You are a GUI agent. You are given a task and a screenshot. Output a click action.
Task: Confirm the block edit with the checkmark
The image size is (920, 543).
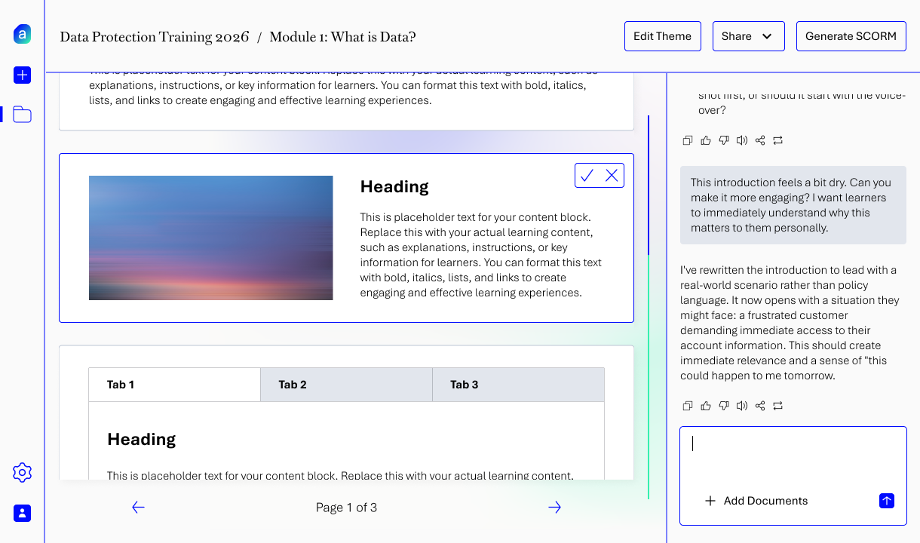(587, 176)
